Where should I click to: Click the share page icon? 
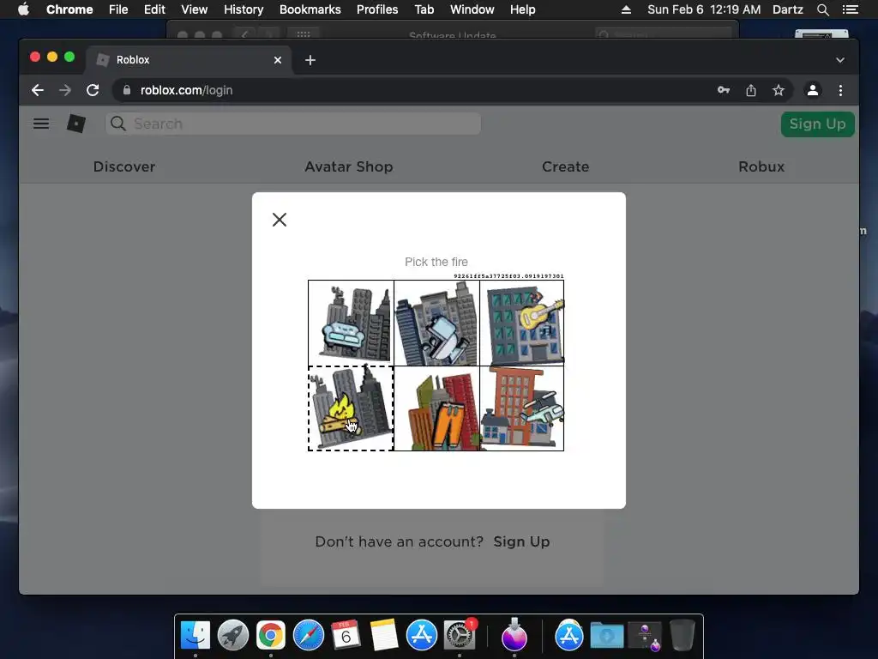(x=751, y=90)
